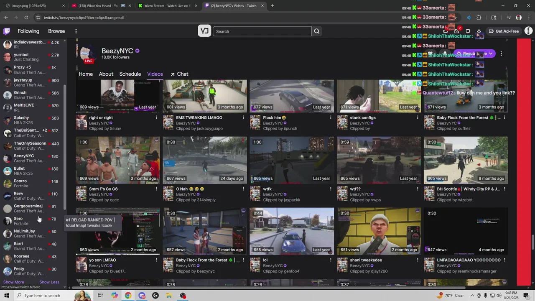
Task: Open options menu for 'yo son LMFAO' clip
Action: (x=157, y=260)
